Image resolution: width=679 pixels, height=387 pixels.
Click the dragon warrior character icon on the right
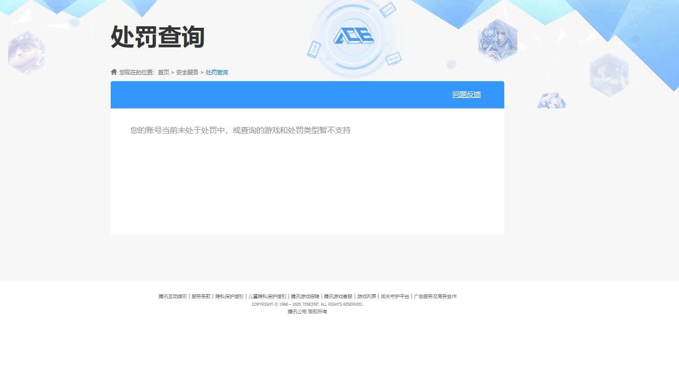coord(497,39)
